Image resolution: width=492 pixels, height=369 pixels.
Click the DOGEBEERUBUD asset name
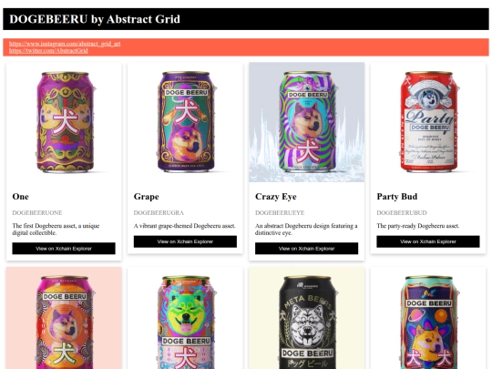coord(402,212)
